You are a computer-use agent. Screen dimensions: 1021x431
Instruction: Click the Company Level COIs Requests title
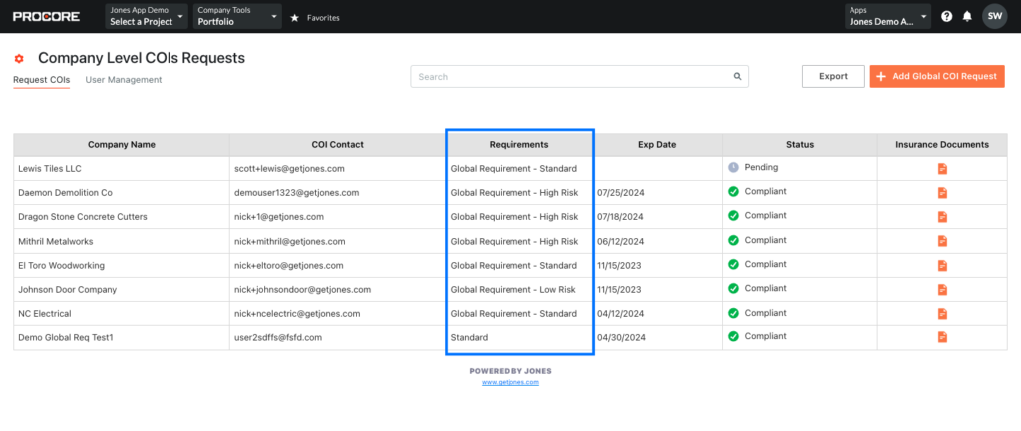[x=142, y=58]
